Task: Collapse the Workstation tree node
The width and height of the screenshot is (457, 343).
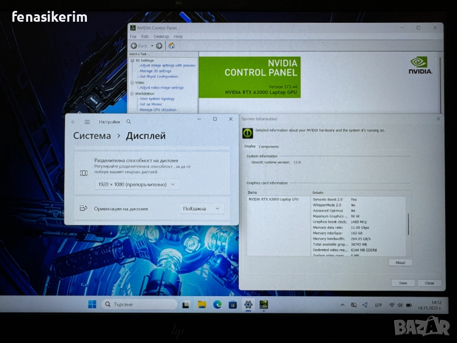Action: point(132,93)
